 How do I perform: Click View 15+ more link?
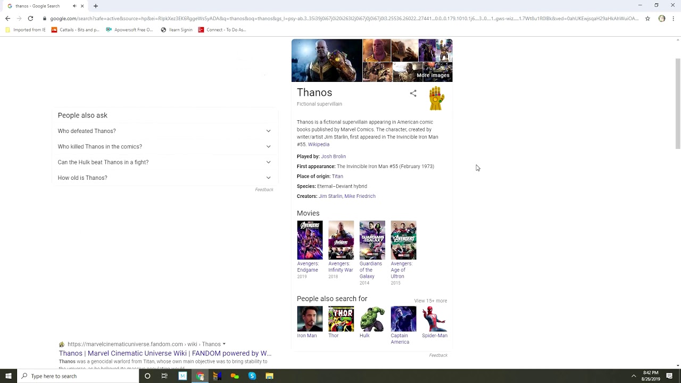pyautogui.click(x=430, y=301)
